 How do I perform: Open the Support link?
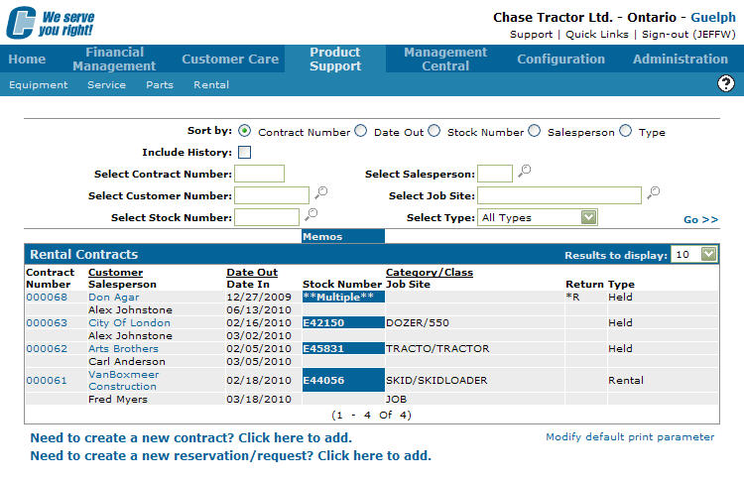click(531, 35)
